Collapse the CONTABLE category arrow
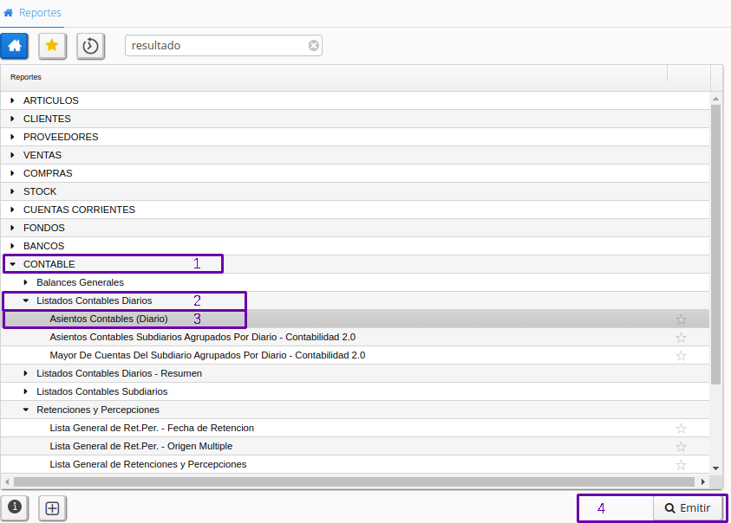The height and width of the screenshot is (523, 731). point(13,264)
